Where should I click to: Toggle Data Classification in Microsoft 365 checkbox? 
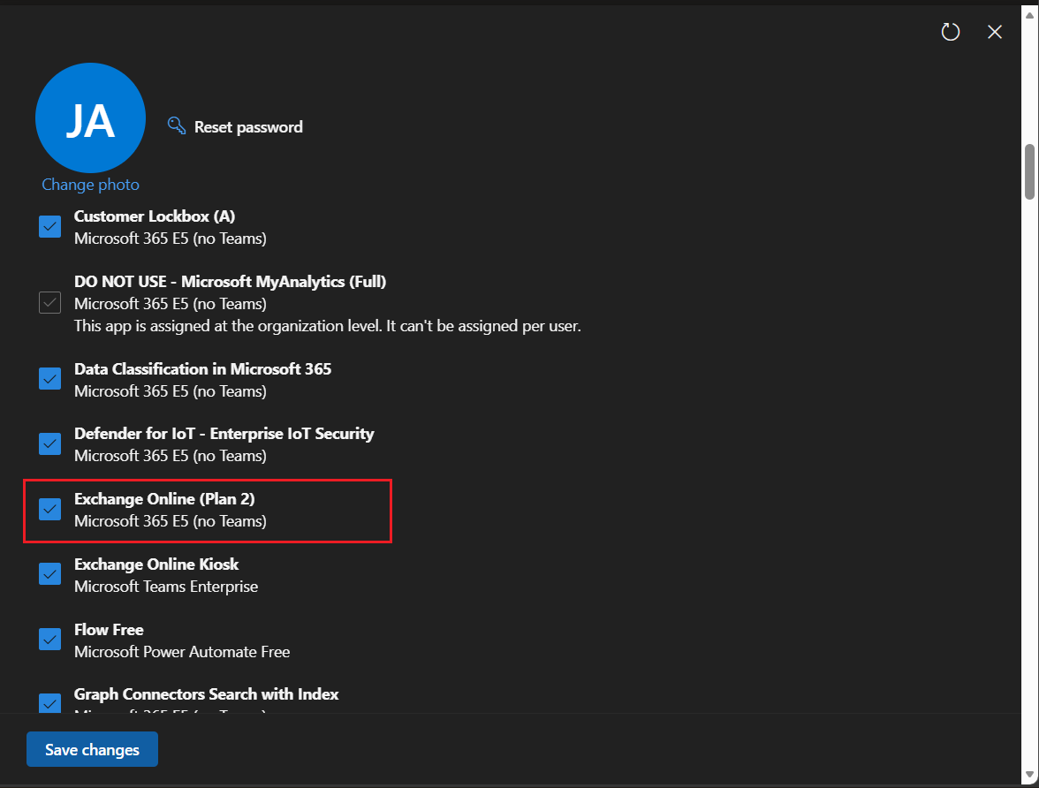tap(49, 378)
